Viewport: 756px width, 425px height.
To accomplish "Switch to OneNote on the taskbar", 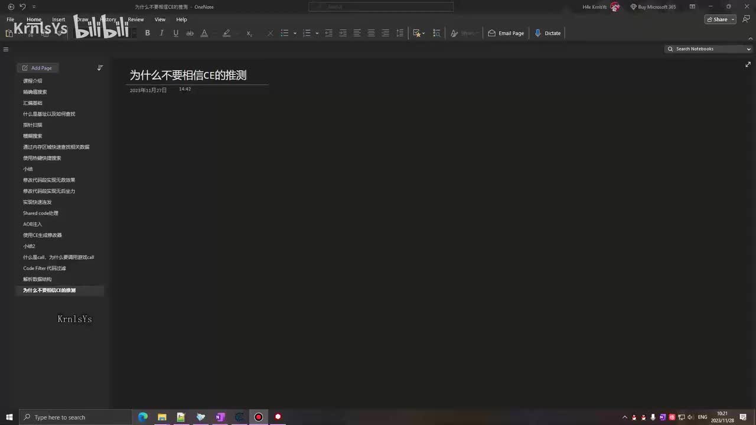I will click(x=220, y=417).
